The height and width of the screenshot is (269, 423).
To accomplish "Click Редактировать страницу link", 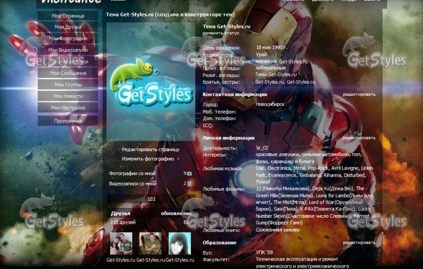I will click(151, 150).
